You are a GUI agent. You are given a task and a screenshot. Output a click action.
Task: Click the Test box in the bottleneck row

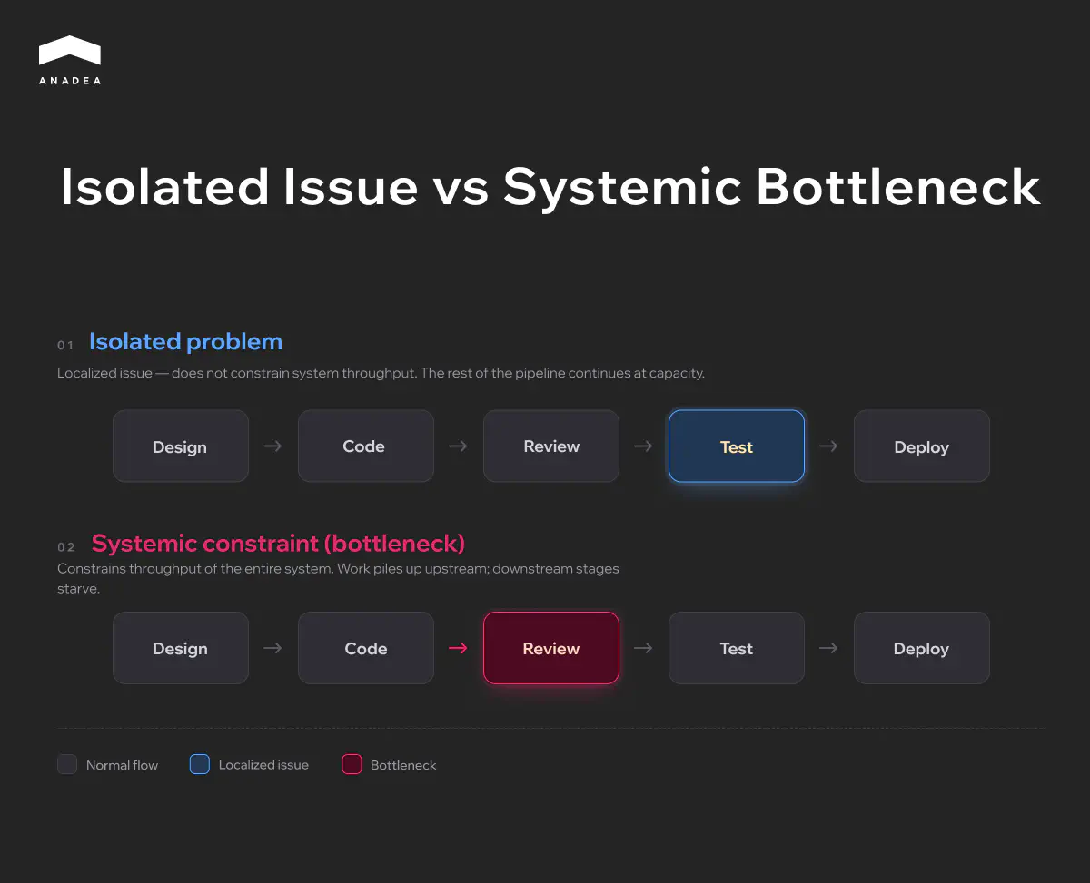click(x=736, y=648)
